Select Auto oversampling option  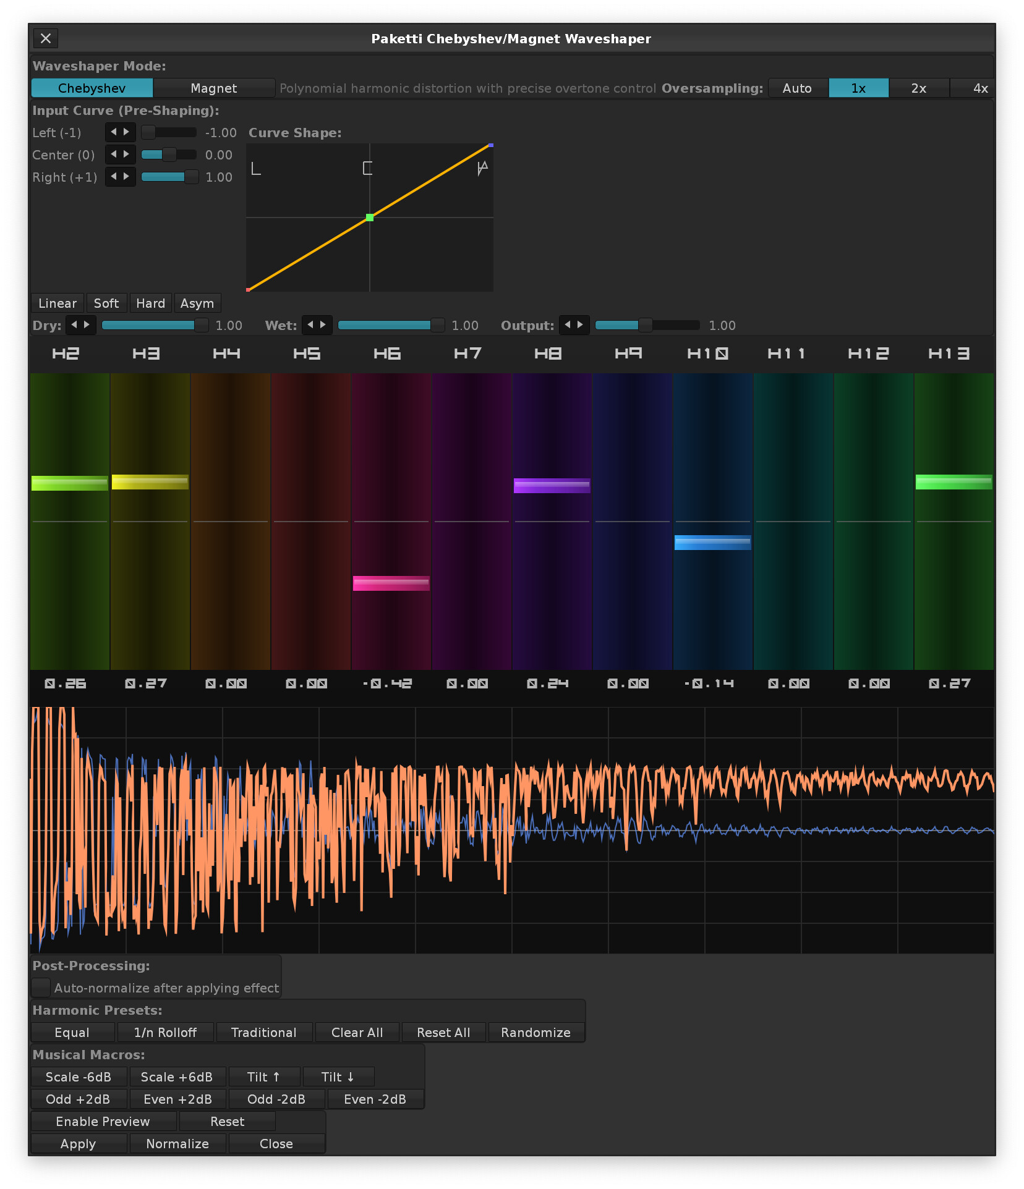coord(797,88)
